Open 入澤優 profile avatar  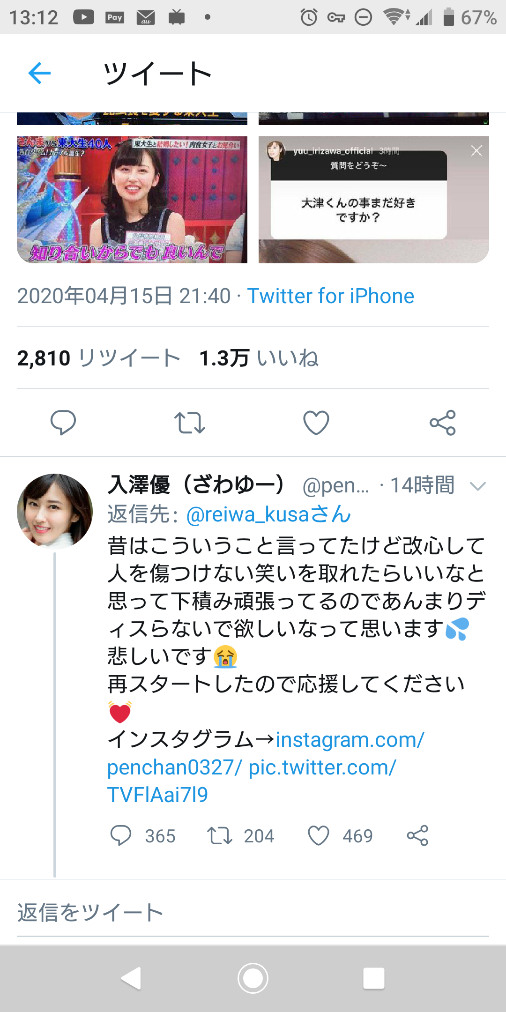point(55,511)
